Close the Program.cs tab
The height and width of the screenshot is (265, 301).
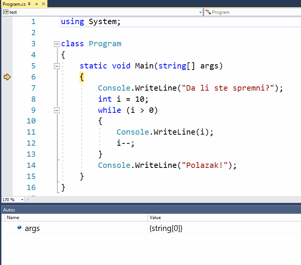(43, 4)
